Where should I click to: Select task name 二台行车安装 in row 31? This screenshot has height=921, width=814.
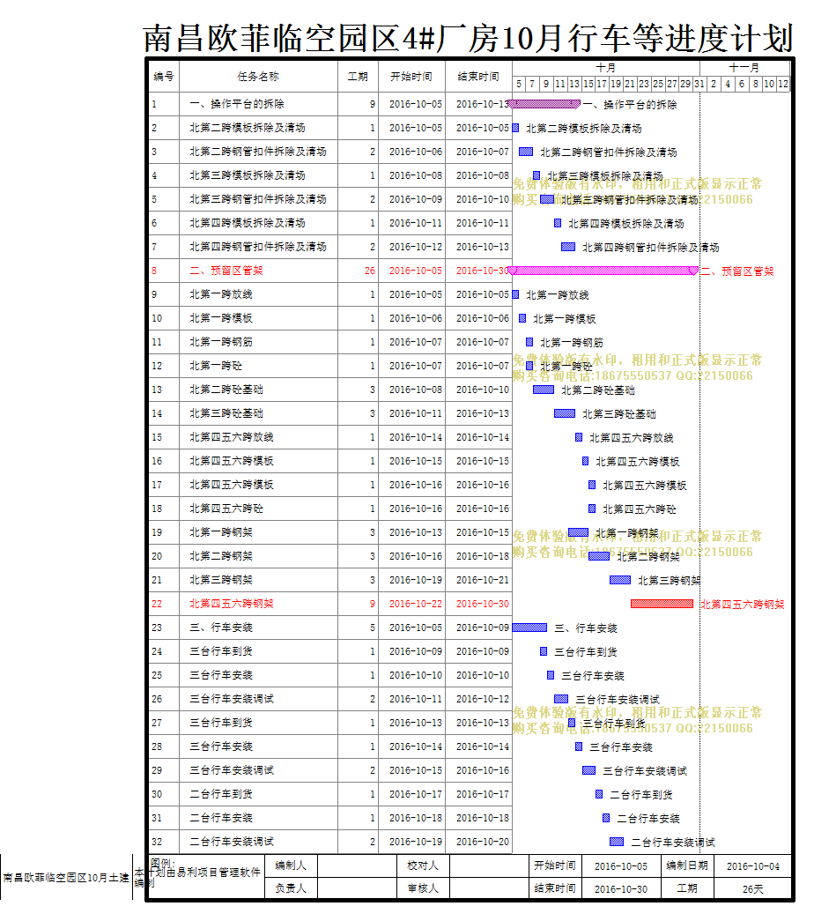click(x=221, y=818)
